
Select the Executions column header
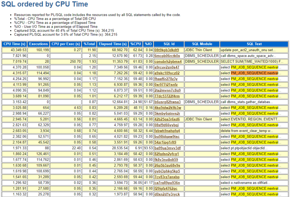[38, 44]
